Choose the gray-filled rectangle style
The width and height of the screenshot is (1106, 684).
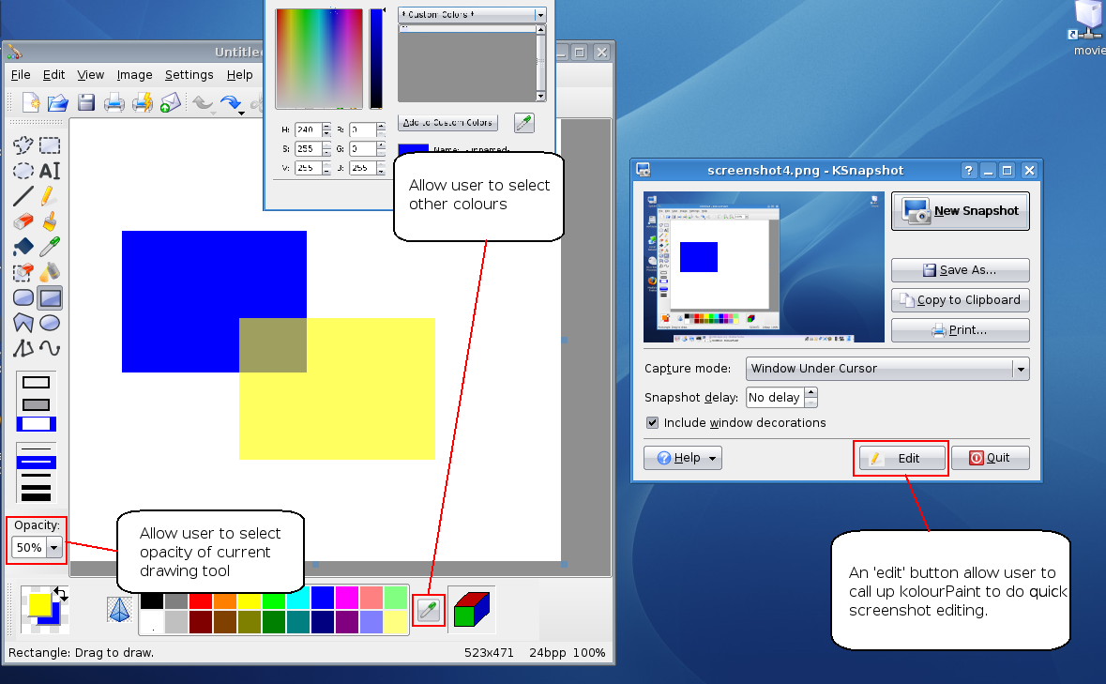(36, 404)
